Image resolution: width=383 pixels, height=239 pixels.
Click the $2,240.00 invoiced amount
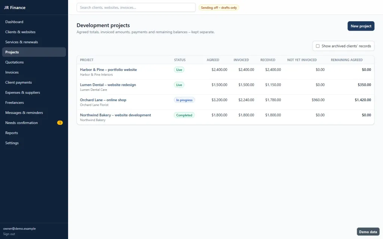(x=246, y=100)
